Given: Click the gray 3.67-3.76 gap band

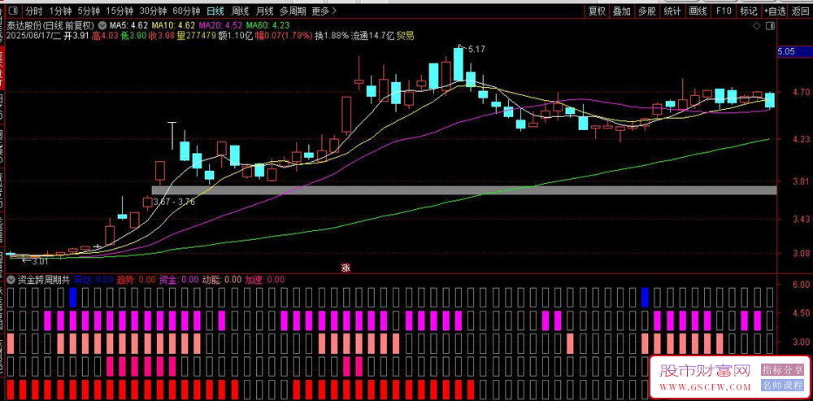Looking at the screenshot, I should click(x=464, y=190).
